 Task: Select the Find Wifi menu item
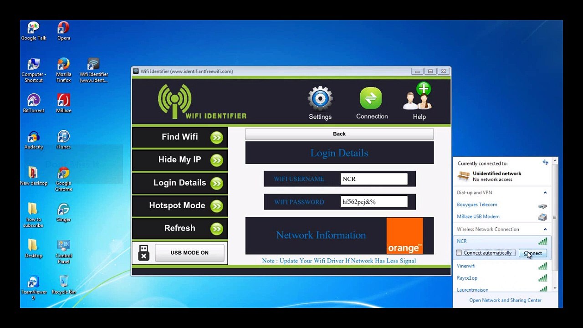tap(179, 138)
